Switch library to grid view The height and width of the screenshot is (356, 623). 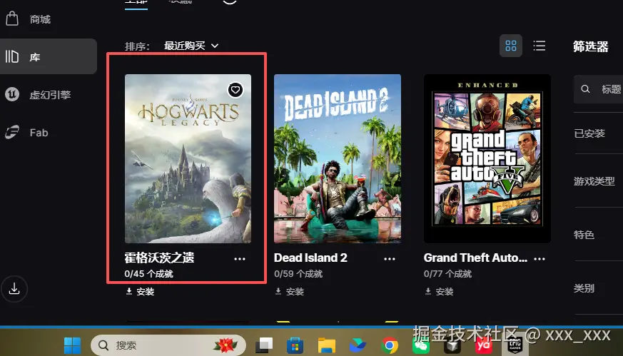click(x=510, y=46)
